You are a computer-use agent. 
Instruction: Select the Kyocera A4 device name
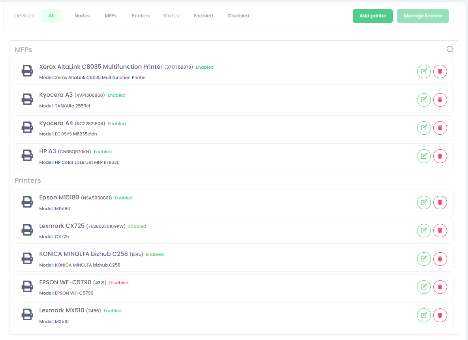pos(56,123)
